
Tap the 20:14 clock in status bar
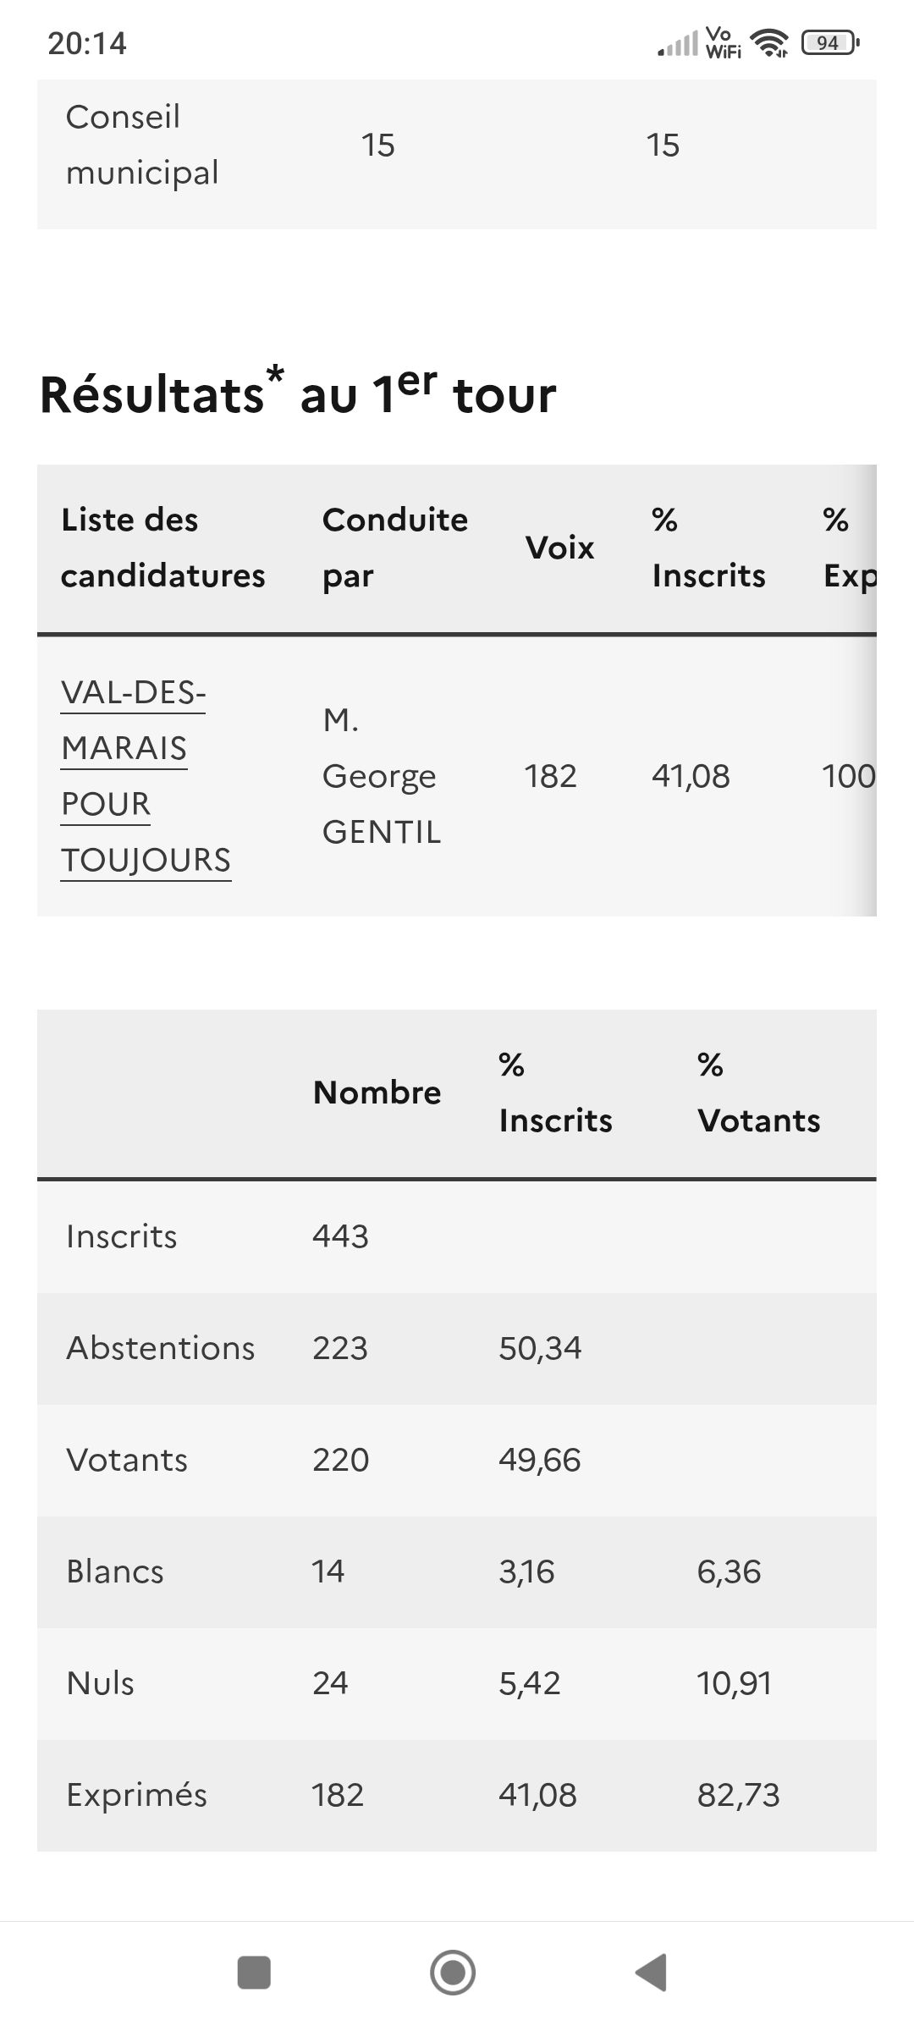(86, 43)
